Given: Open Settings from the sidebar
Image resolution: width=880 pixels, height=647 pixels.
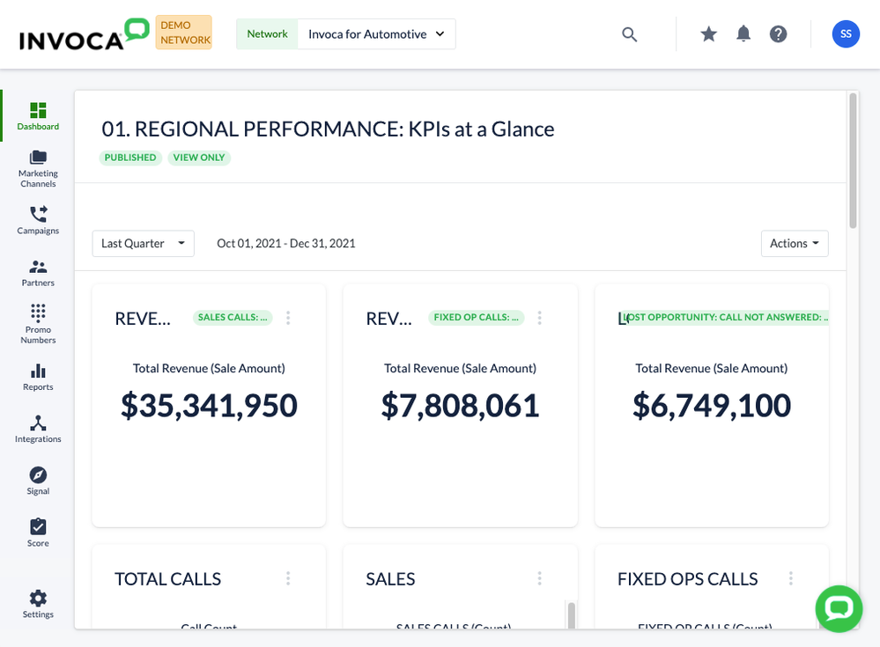Looking at the screenshot, I should click(38, 604).
